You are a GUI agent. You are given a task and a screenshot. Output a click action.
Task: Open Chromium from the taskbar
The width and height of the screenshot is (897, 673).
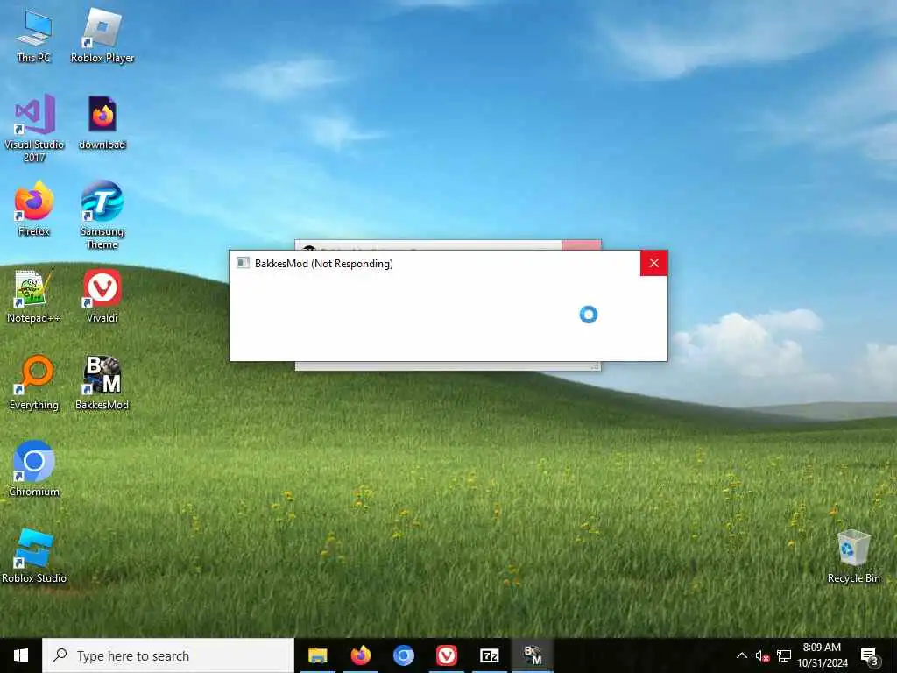(x=403, y=655)
